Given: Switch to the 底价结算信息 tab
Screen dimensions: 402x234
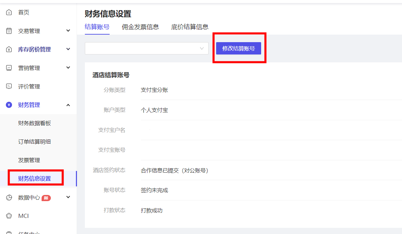Looking at the screenshot, I should pos(190,27).
